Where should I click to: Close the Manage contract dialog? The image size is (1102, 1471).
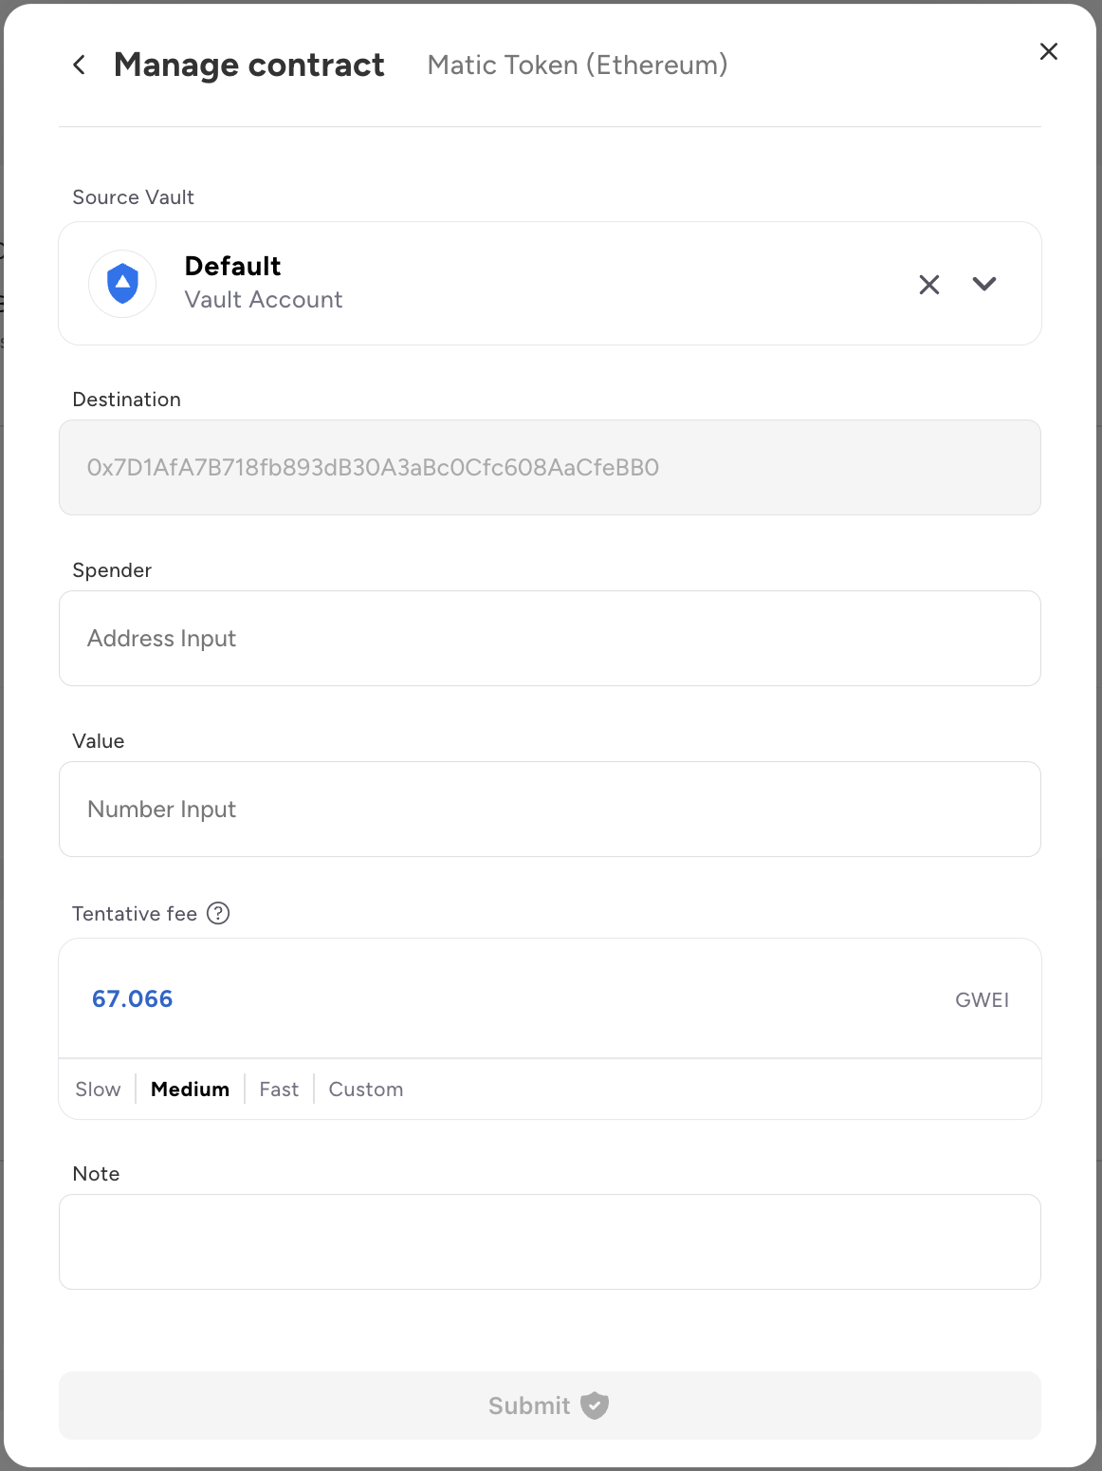1048,51
